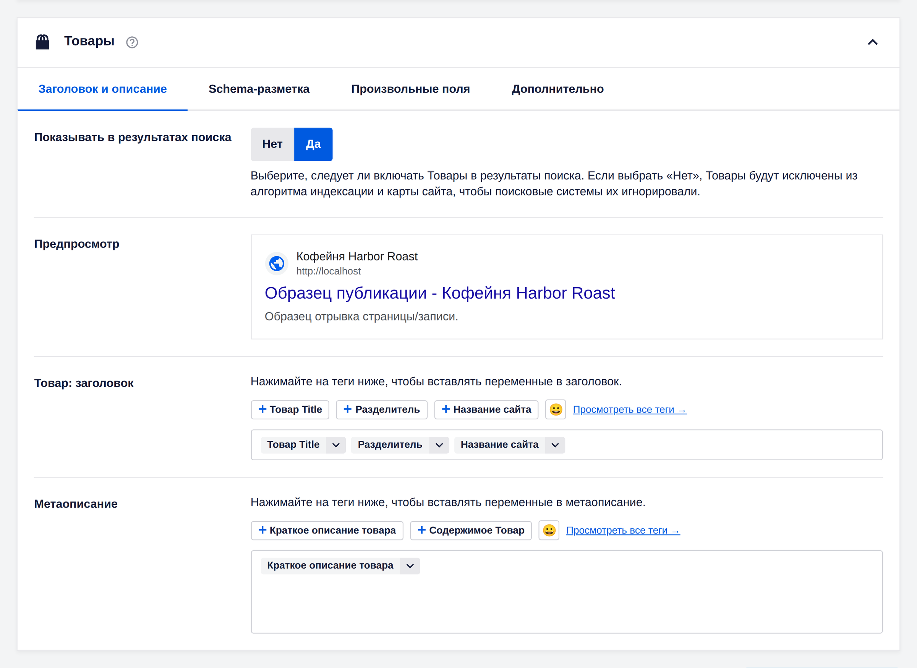This screenshot has height=668, width=917.
Task: Click the http://localhost URL in the preview
Action: tap(329, 271)
